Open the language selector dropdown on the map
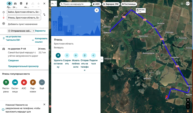This screenshot has height=113, width=193. pyautogui.click(x=54, y=4)
